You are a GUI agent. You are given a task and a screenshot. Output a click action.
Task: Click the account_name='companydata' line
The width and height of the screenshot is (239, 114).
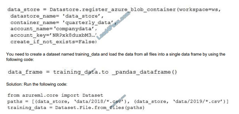click(53, 29)
